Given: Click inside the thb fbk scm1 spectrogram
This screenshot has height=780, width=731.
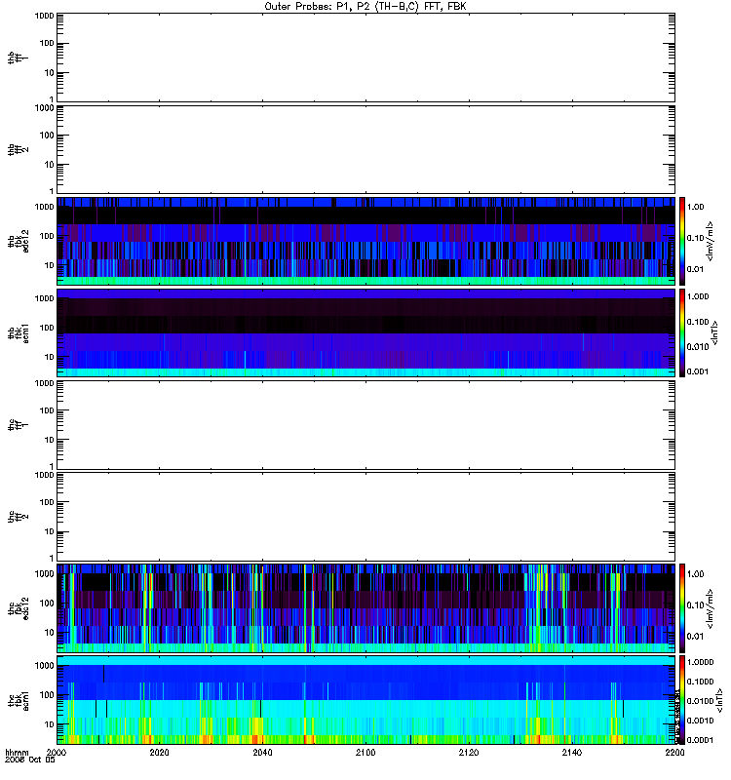Looking at the screenshot, I should [365, 332].
